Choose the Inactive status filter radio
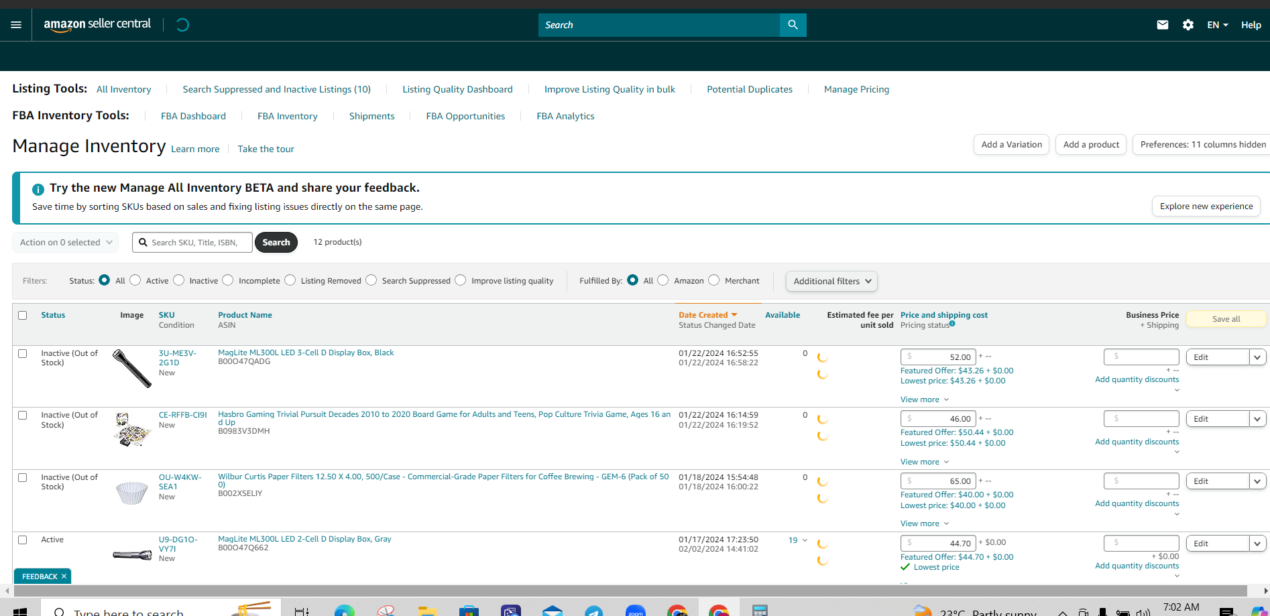This screenshot has width=1270, height=616. (179, 280)
